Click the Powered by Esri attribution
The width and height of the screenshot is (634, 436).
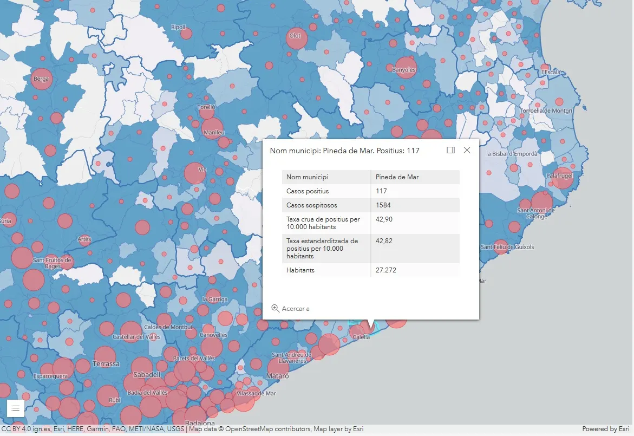pos(606,429)
